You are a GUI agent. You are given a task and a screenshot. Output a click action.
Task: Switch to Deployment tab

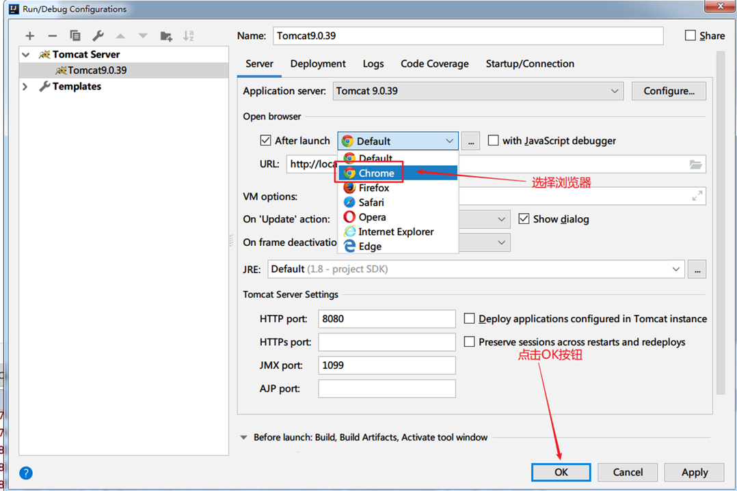click(318, 64)
